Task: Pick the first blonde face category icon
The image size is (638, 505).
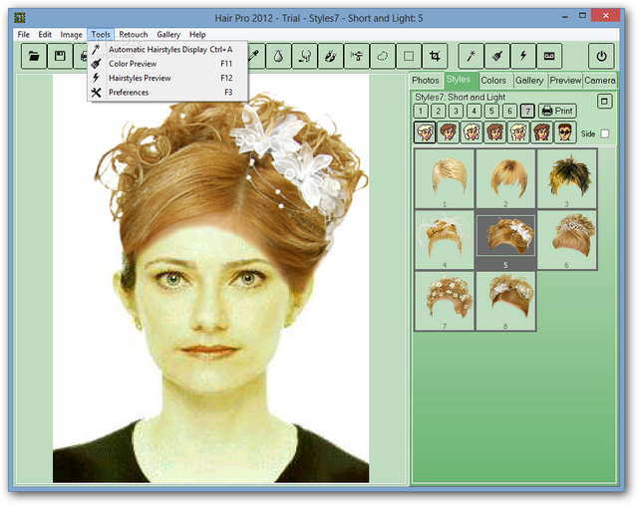Action: click(x=425, y=132)
